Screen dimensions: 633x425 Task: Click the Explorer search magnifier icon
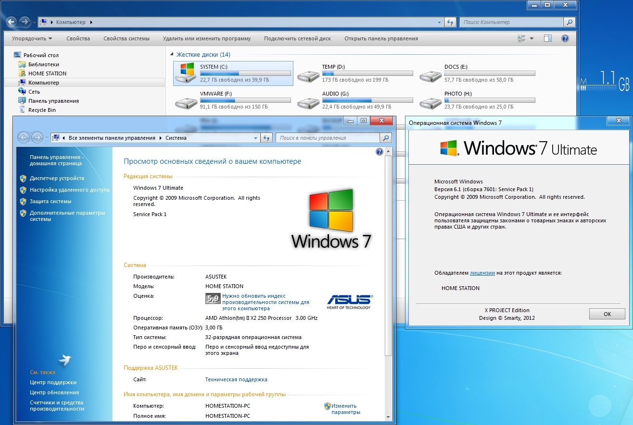pyautogui.click(x=570, y=22)
